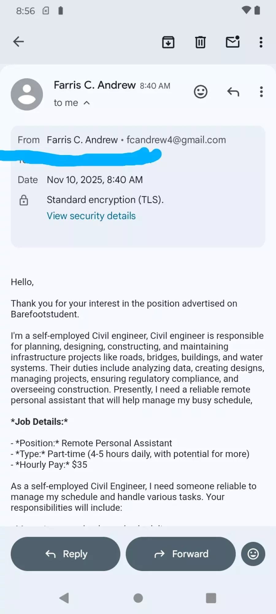Open View security details link

point(91,216)
